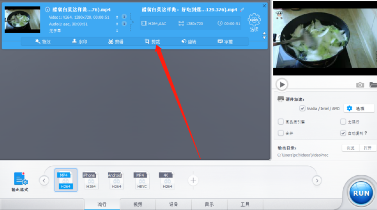Image resolution: width=377 pixels, height=210 pixels.
Task: Enable 去隔行 deinterlace checkbox
Action: (343, 122)
